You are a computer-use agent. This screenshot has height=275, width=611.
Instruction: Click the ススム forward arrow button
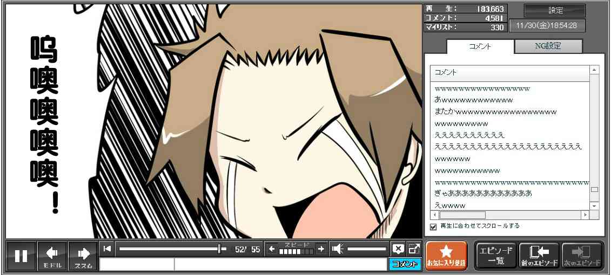[x=83, y=256]
